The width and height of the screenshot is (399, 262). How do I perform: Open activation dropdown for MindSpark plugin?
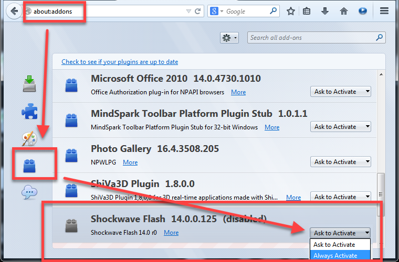341,127
